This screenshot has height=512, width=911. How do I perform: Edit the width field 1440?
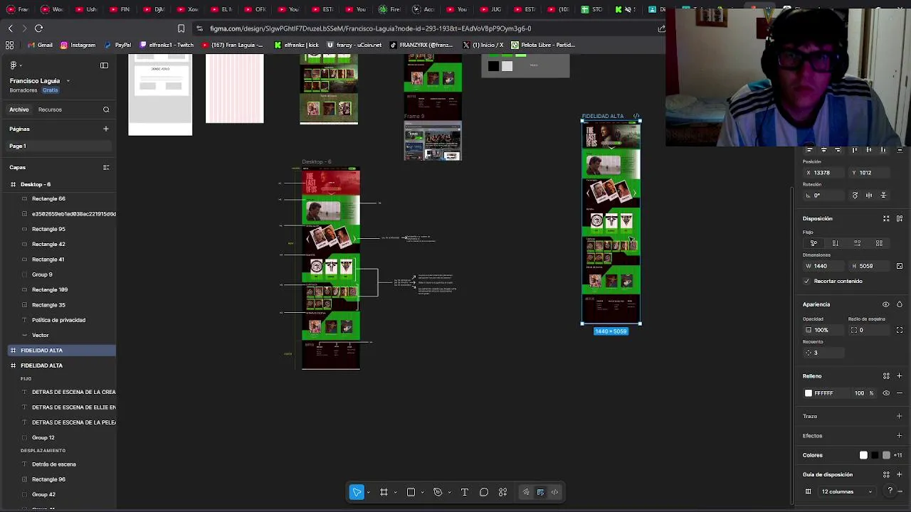[x=824, y=266]
